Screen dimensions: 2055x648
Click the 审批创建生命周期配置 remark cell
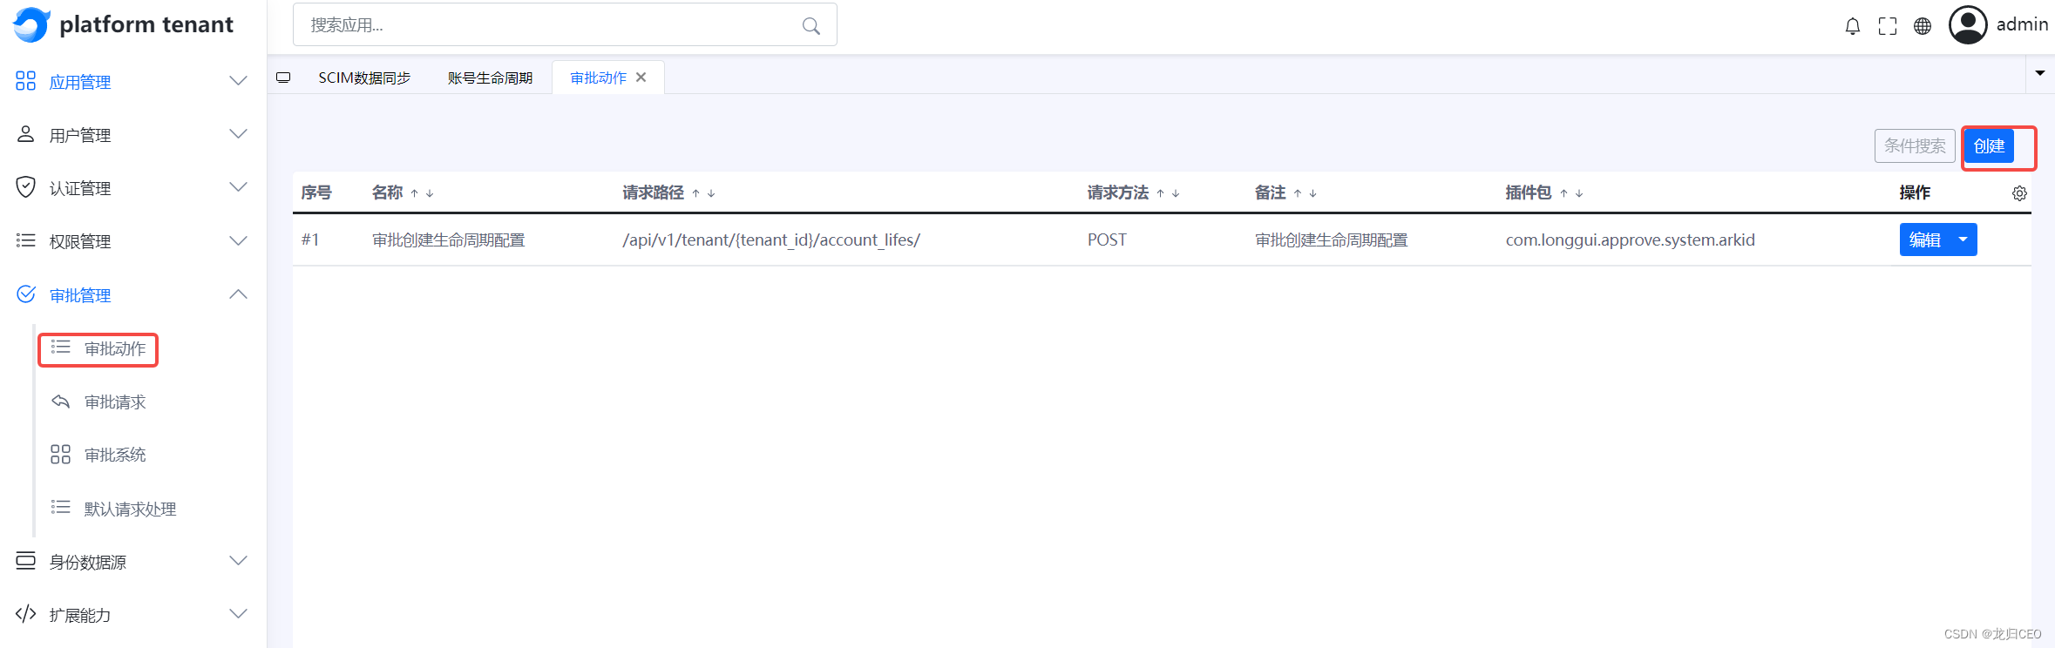(x=1331, y=240)
